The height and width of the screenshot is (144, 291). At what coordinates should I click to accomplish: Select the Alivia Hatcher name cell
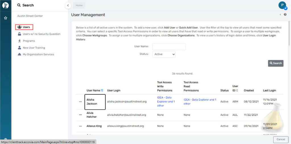click(92, 115)
